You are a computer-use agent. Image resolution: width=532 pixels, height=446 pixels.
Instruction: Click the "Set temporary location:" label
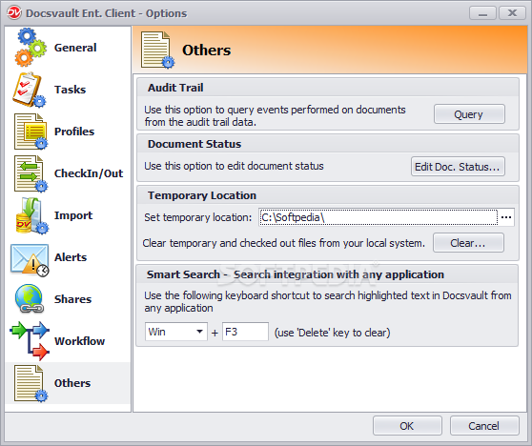[198, 217]
